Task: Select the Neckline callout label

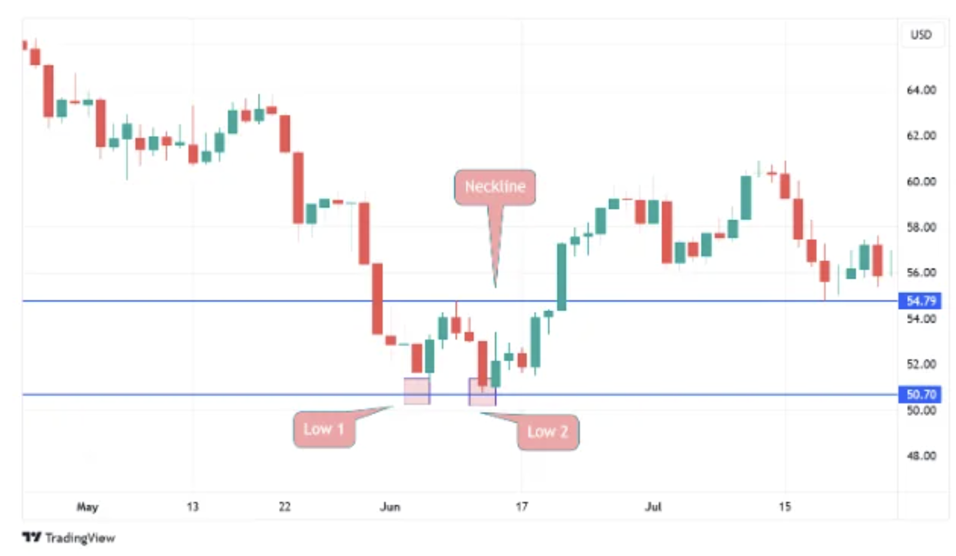Action: 495,187
